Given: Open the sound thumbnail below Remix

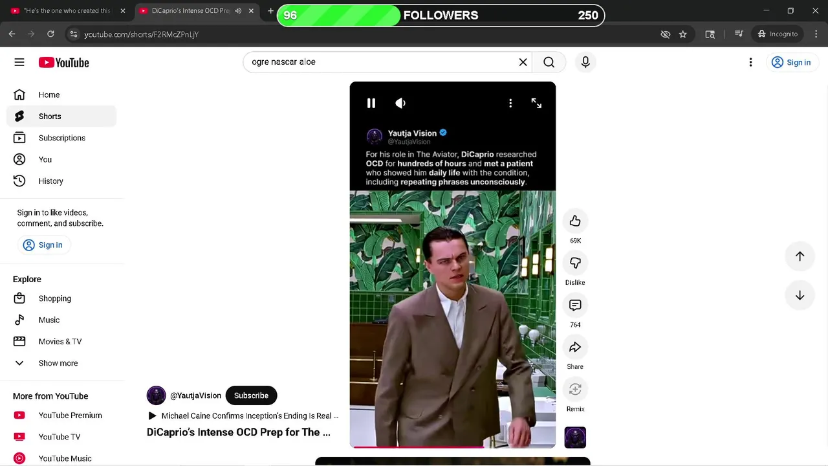Looking at the screenshot, I should point(575,438).
